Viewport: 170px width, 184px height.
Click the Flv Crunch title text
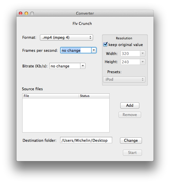click(82, 24)
